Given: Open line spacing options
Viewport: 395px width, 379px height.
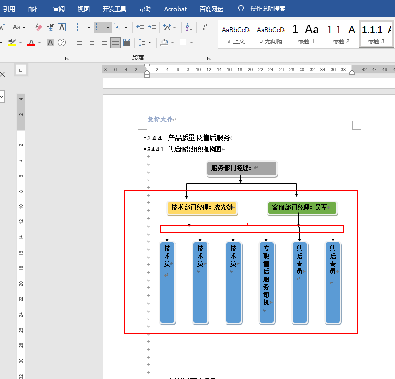Looking at the screenshot, I should (x=145, y=42).
